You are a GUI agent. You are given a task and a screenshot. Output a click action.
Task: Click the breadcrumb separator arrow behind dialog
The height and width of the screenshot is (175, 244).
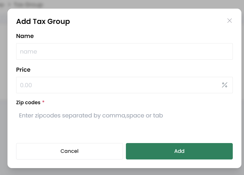[9, 5]
